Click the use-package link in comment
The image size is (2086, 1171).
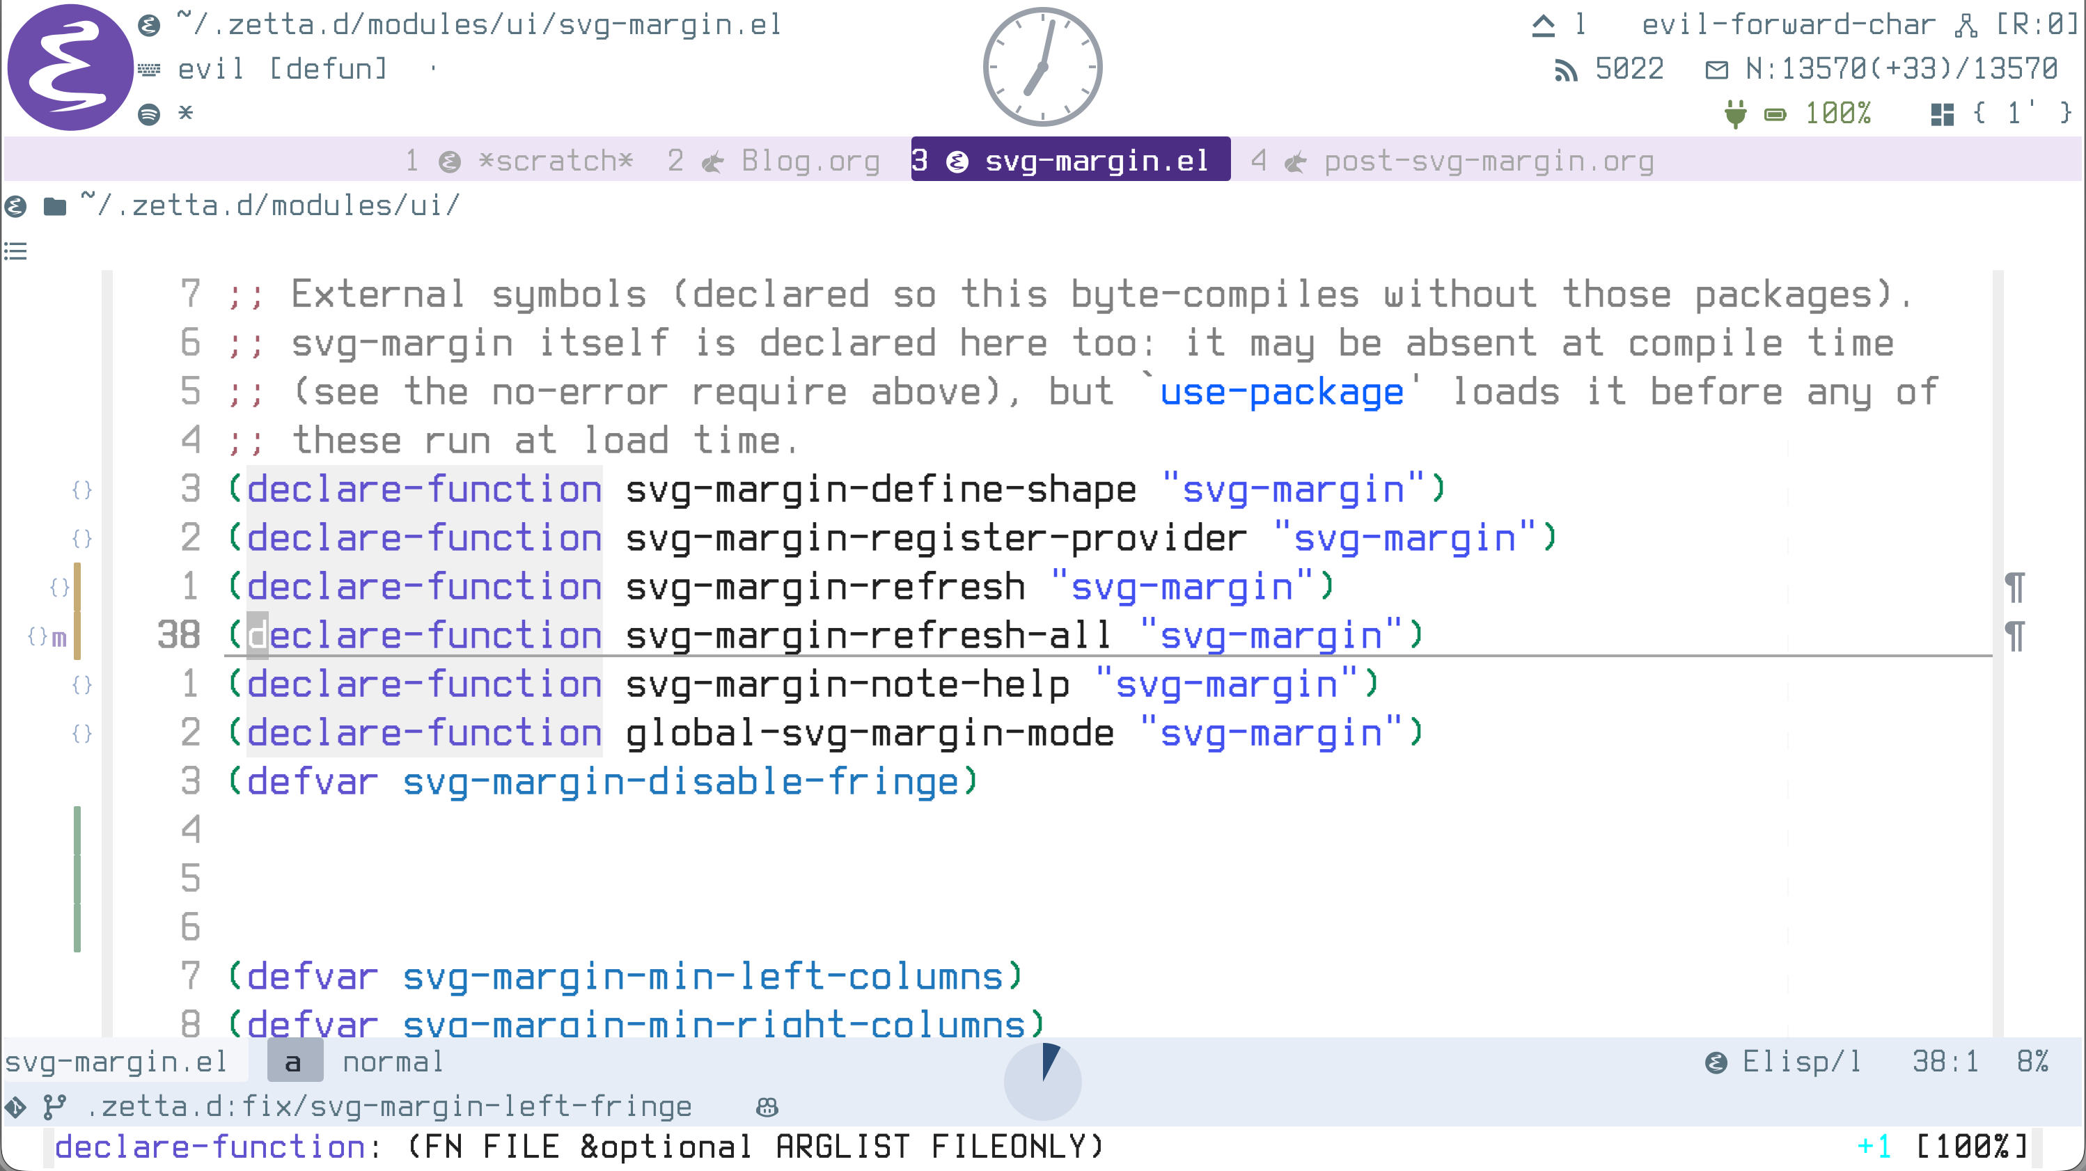tap(1281, 393)
